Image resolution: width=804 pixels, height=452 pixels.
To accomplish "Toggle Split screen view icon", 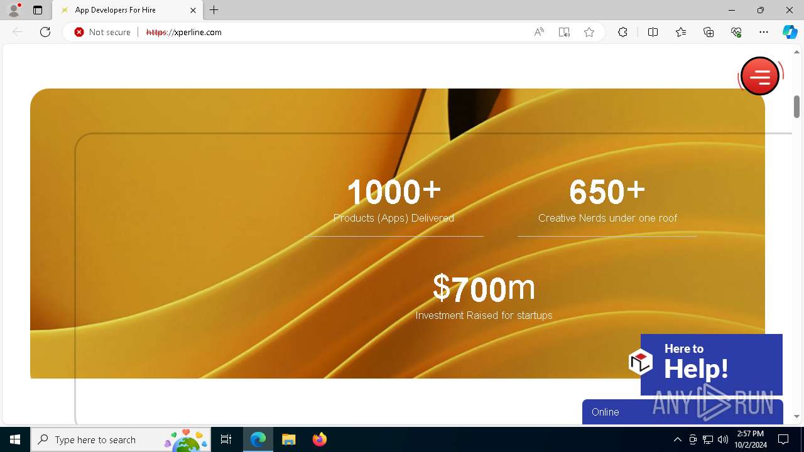I will (x=653, y=32).
